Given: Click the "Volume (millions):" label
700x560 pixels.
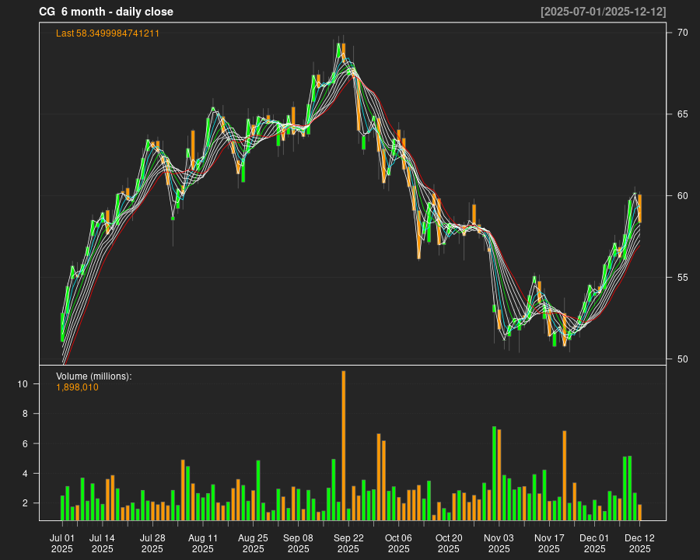Looking at the screenshot, I should tap(93, 376).
